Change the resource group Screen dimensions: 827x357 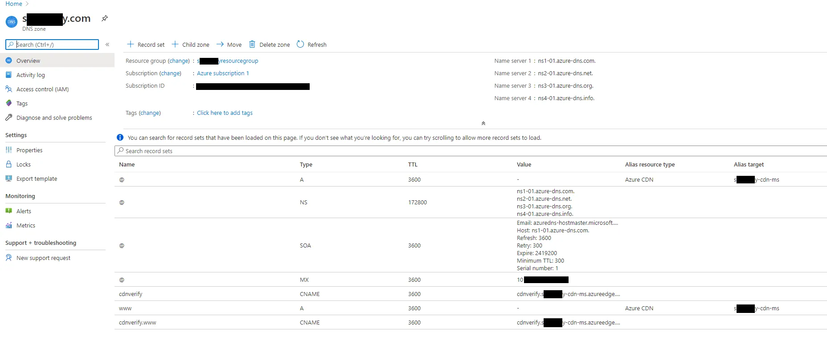(x=179, y=61)
